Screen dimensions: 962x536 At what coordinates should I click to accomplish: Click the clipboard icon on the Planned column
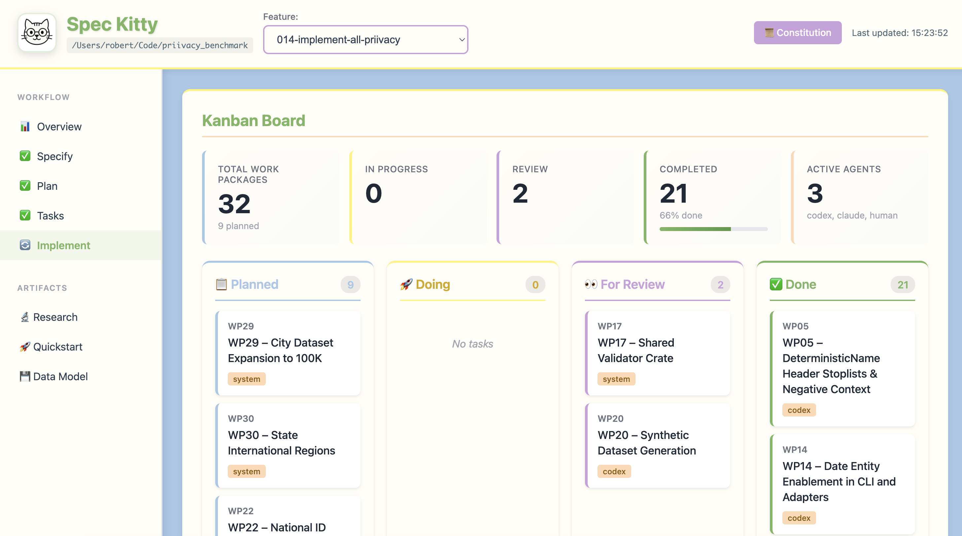(x=222, y=284)
